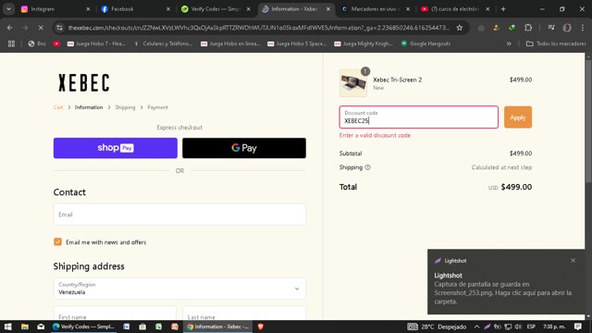Select the Payment breadcrumb step
The width and height of the screenshot is (592, 333).
pos(157,107)
